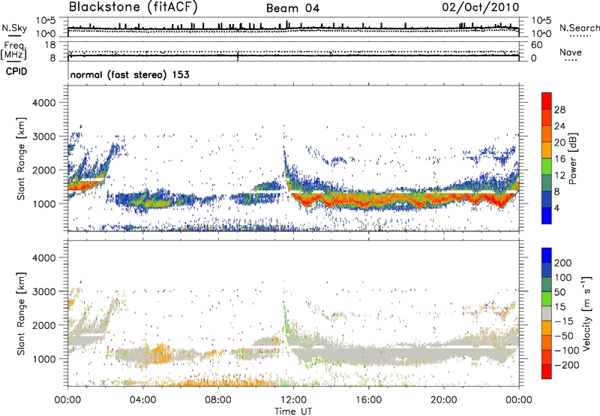Click orange velocity patch near 05:00
Image resolution: width=600 pixels, height=416 pixels.
(x=159, y=354)
